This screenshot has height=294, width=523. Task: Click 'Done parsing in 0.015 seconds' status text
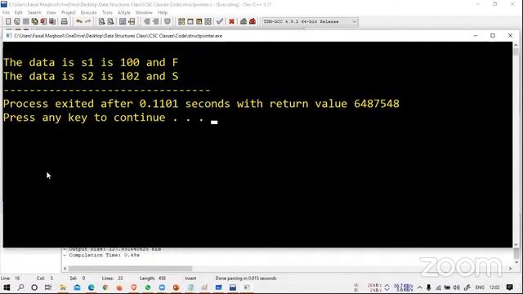tap(246, 278)
